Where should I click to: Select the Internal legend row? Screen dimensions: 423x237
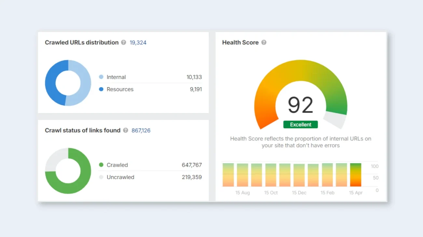(x=150, y=77)
